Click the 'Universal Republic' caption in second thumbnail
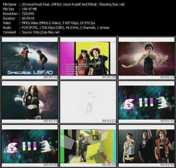Screen dimensions: 176x168 pos(75,71)
